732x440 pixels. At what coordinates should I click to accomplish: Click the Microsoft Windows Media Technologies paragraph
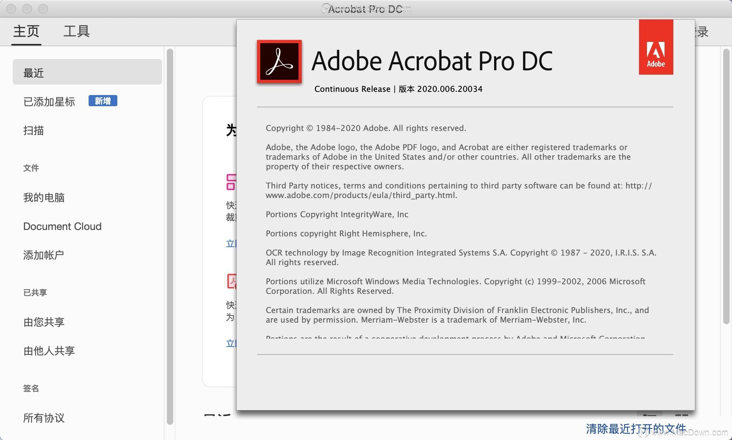tap(455, 286)
